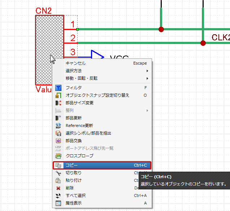
Task: Choose 切り取り from the context menu
Action: [102, 173]
